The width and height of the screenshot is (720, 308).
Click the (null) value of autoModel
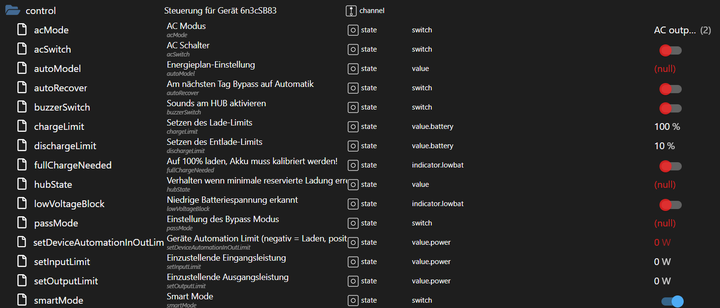point(665,69)
